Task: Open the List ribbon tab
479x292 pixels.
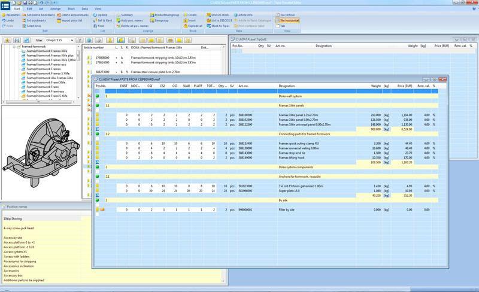Action: pyautogui.click(x=41, y=9)
